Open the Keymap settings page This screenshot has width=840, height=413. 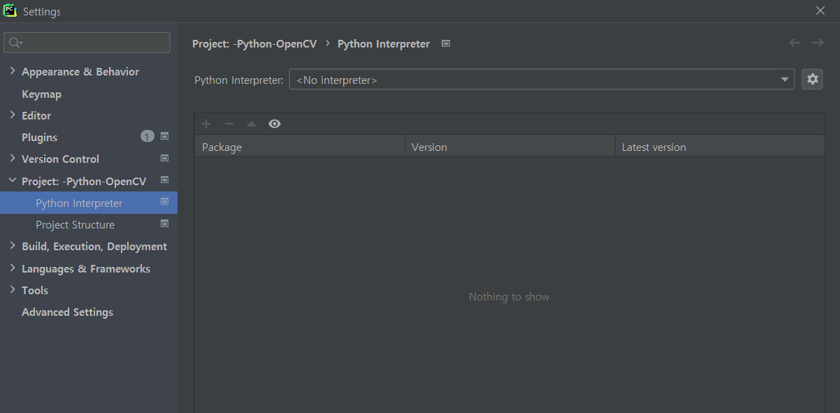point(41,94)
